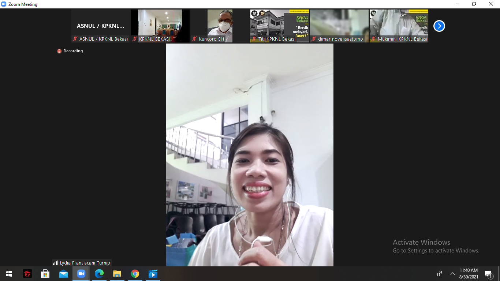Open the Zoom app in taskbar
This screenshot has height=281, width=500.
(81, 274)
